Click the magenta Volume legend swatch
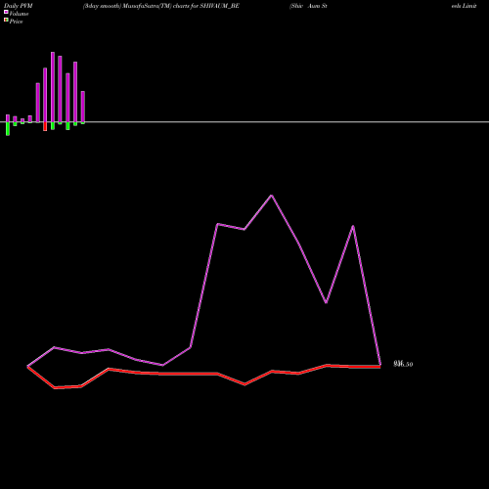The width and height of the screenshot is (489, 489). (x=6, y=12)
